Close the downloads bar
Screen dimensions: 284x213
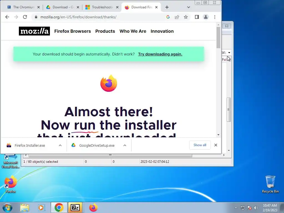pyautogui.click(x=216, y=145)
